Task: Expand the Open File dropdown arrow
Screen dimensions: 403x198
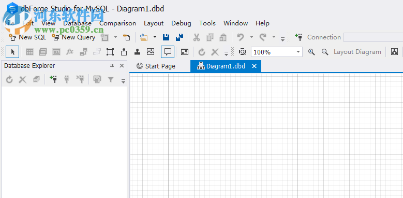Action: pyautogui.click(x=155, y=37)
